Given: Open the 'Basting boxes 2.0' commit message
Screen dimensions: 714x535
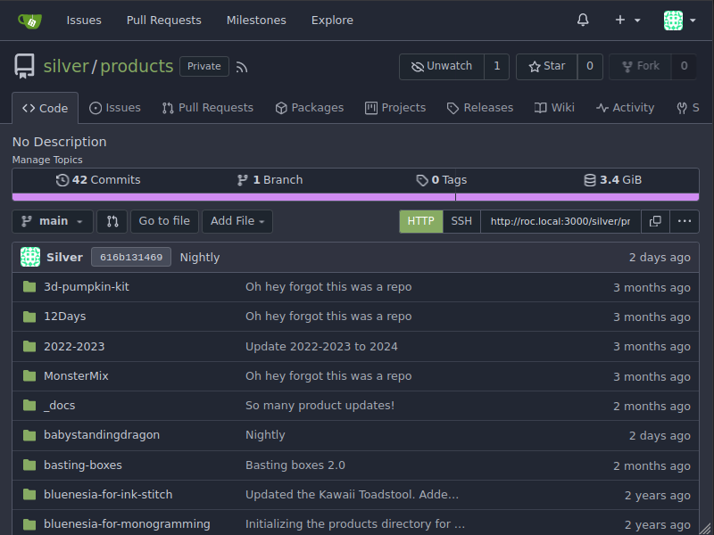Looking at the screenshot, I should pyautogui.click(x=295, y=465).
